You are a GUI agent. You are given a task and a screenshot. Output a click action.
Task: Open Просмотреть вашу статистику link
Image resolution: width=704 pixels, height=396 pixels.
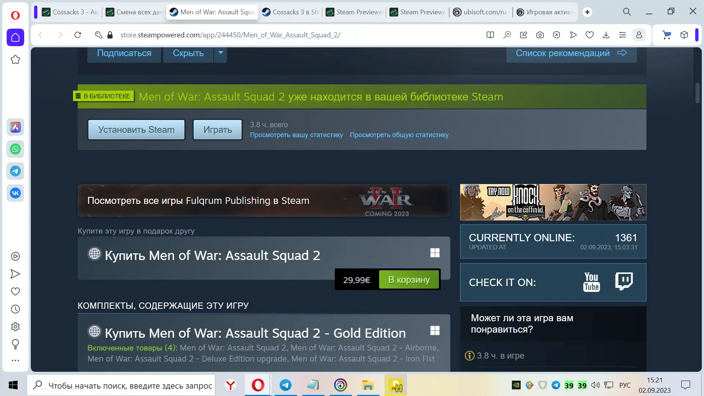coord(296,135)
